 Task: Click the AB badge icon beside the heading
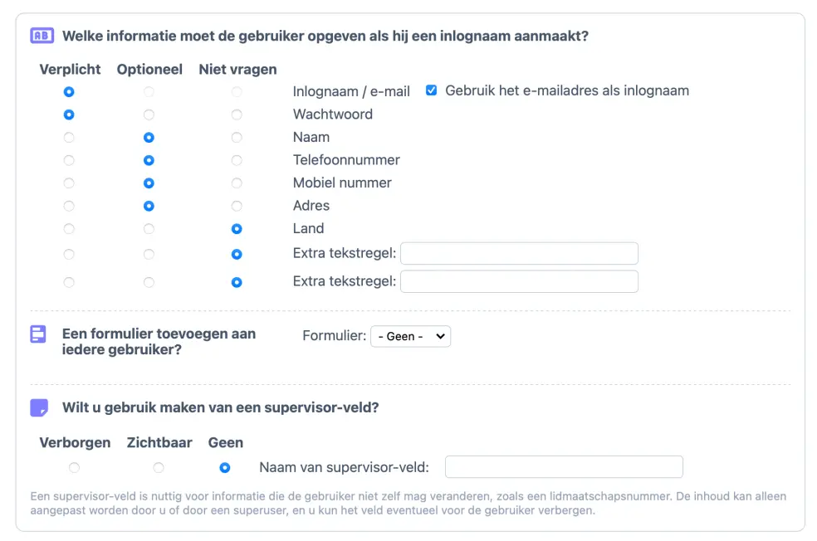(x=41, y=36)
